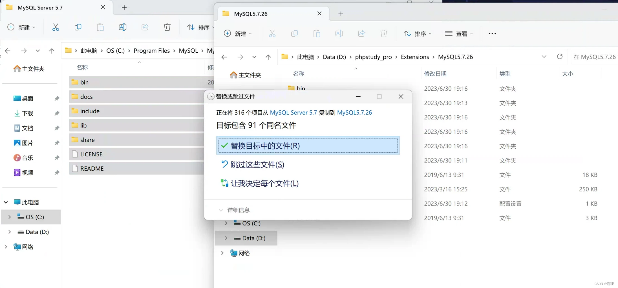Image resolution: width=618 pixels, height=288 pixels.
Task: Select the README file
Action: (x=136, y=168)
